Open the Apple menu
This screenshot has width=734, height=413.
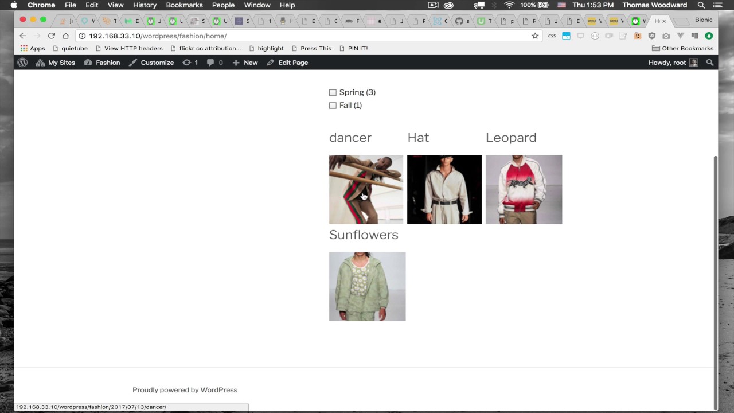click(x=14, y=5)
